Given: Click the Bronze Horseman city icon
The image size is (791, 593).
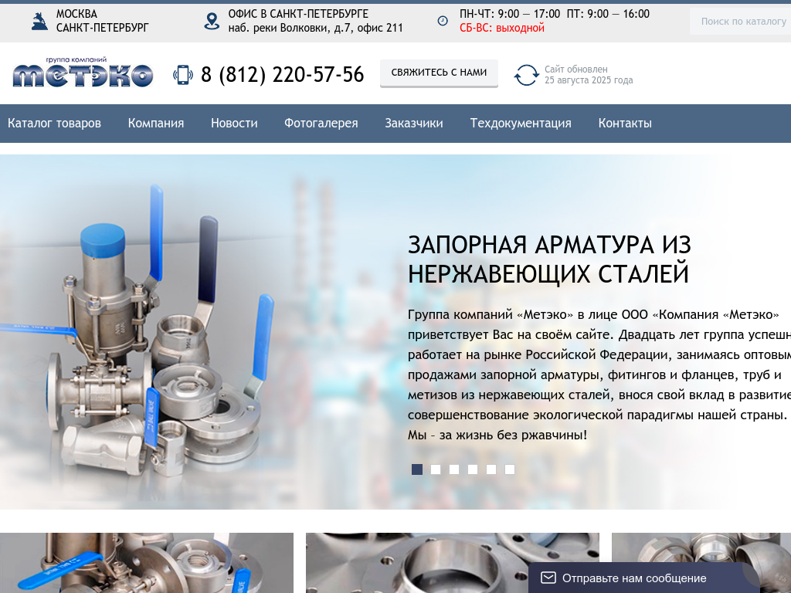Looking at the screenshot, I should pos(39,21).
